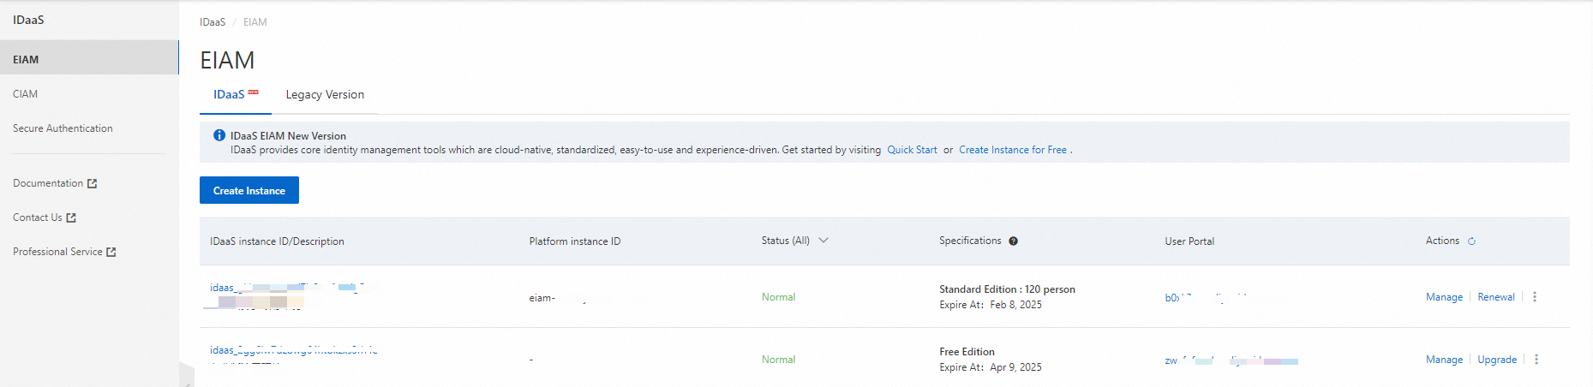Switch to the IDaaS tab
This screenshot has height=387, width=1593.
click(x=236, y=94)
